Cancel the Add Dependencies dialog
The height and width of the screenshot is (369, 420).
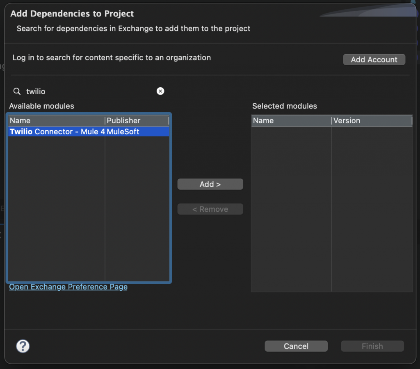point(296,346)
